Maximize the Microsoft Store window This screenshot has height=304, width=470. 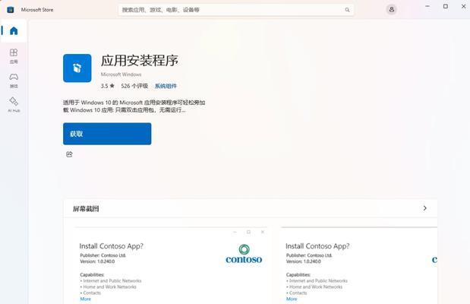pos(446,6)
